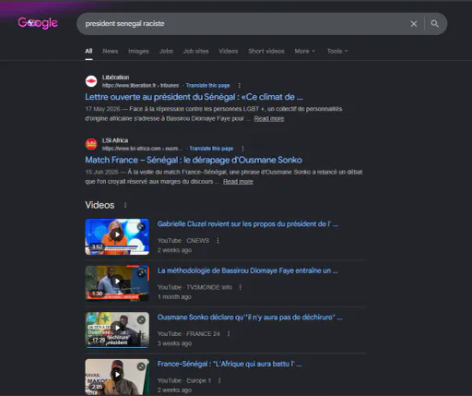Open the Google logo homepage link
Image resolution: width=472 pixels, height=396 pixels.
pyautogui.click(x=38, y=23)
